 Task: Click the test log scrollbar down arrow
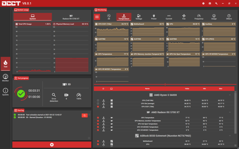click(89, 138)
